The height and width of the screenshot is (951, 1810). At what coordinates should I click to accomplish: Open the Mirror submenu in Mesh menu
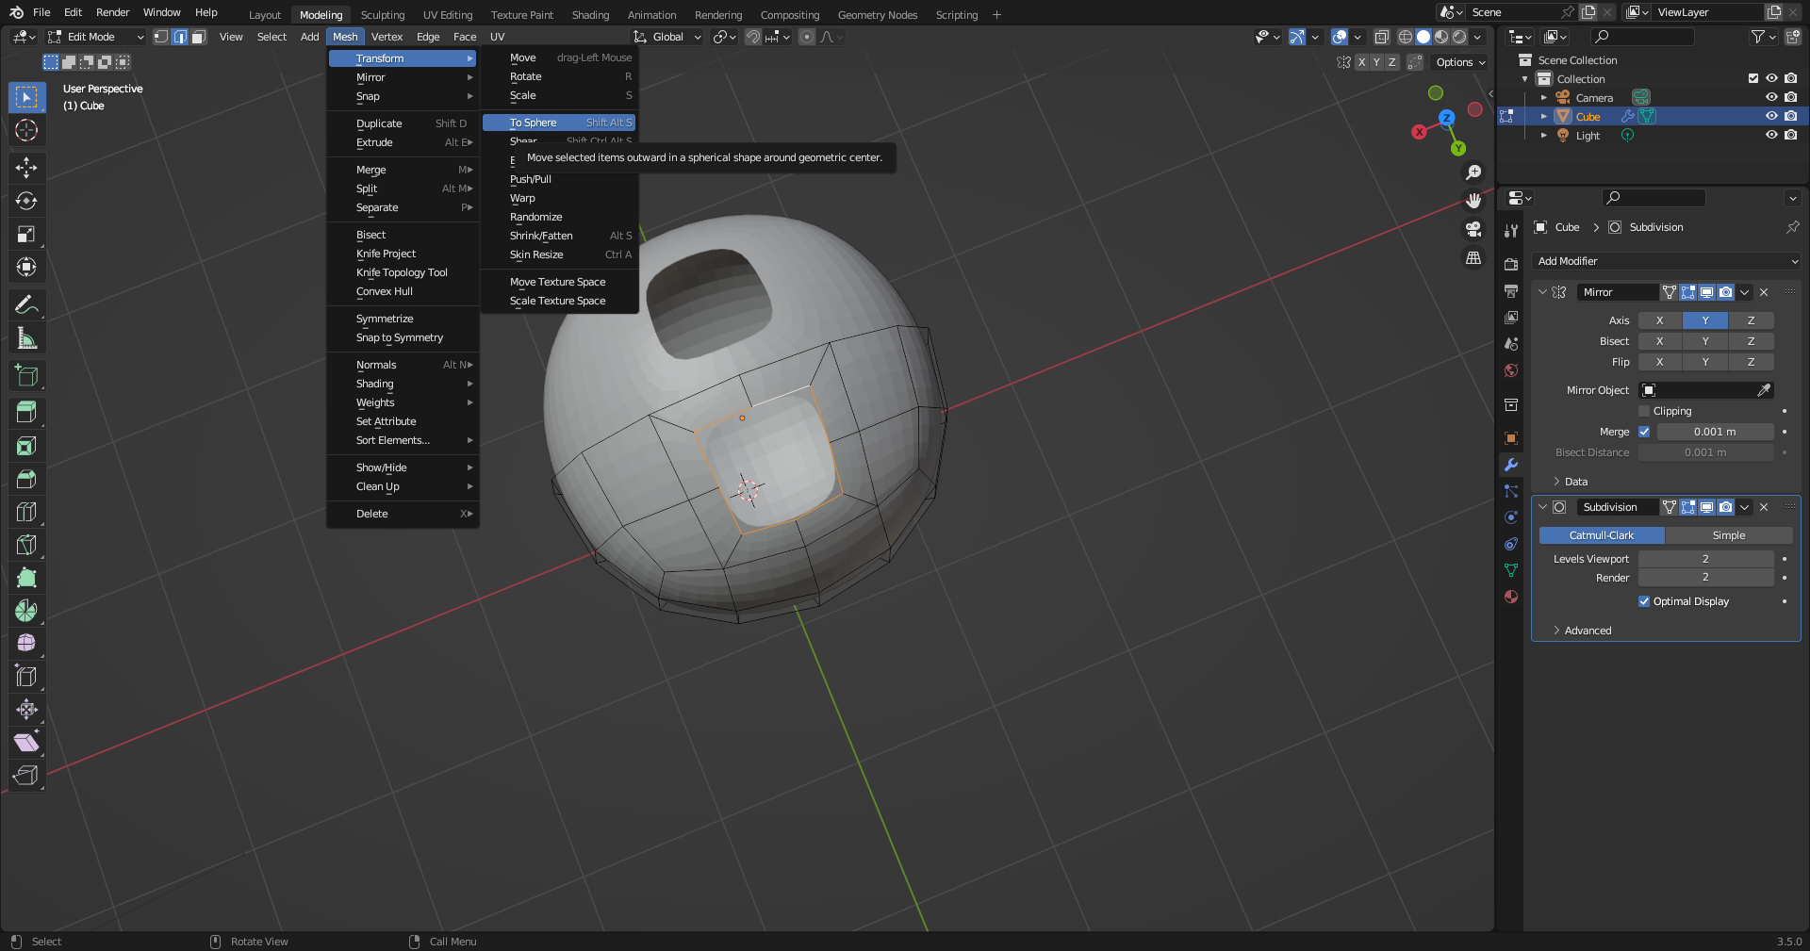pos(403,77)
